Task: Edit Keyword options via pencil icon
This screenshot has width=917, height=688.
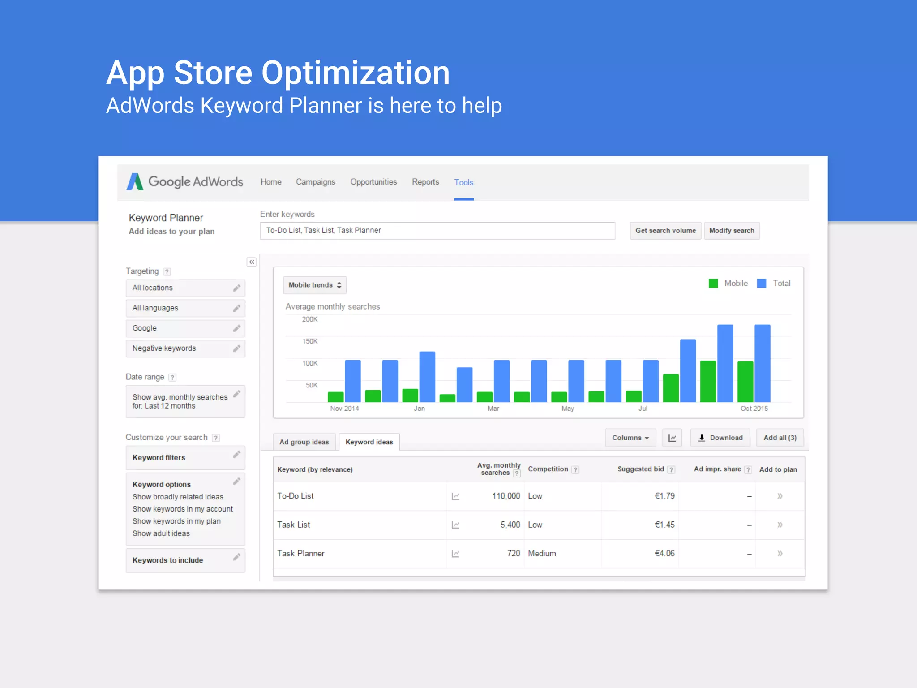Action: pos(237,481)
